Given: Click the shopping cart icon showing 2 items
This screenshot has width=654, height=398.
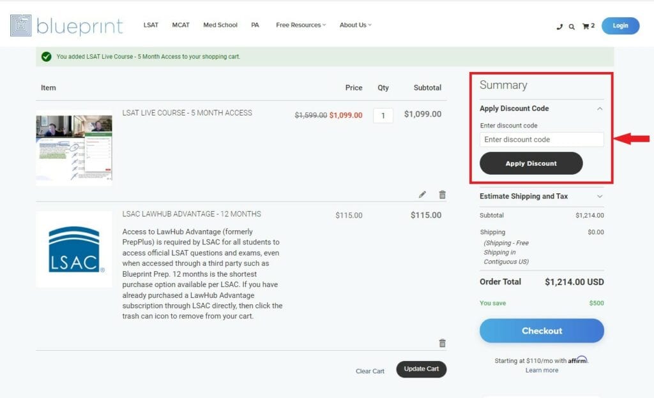Looking at the screenshot, I should coord(586,26).
